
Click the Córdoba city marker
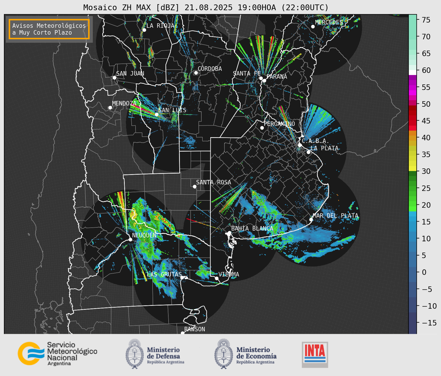click(x=196, y=73)
